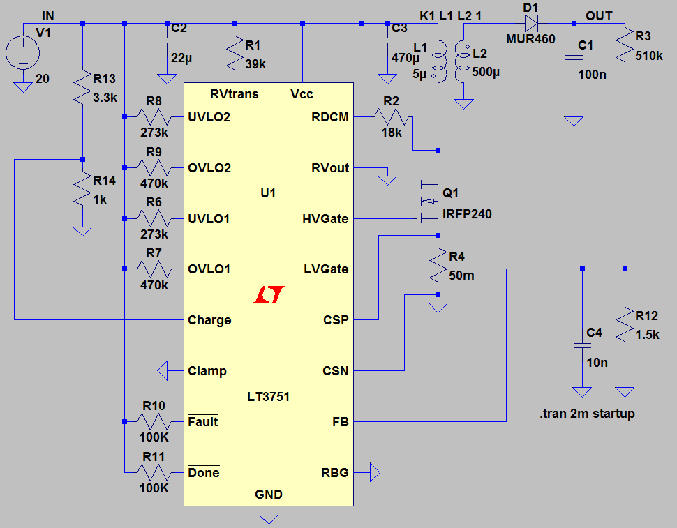Click the R6 resistor on UVLO1
The height and width of the screenshot is (528, 677).
pyautogui.click(x=154, y=219)
